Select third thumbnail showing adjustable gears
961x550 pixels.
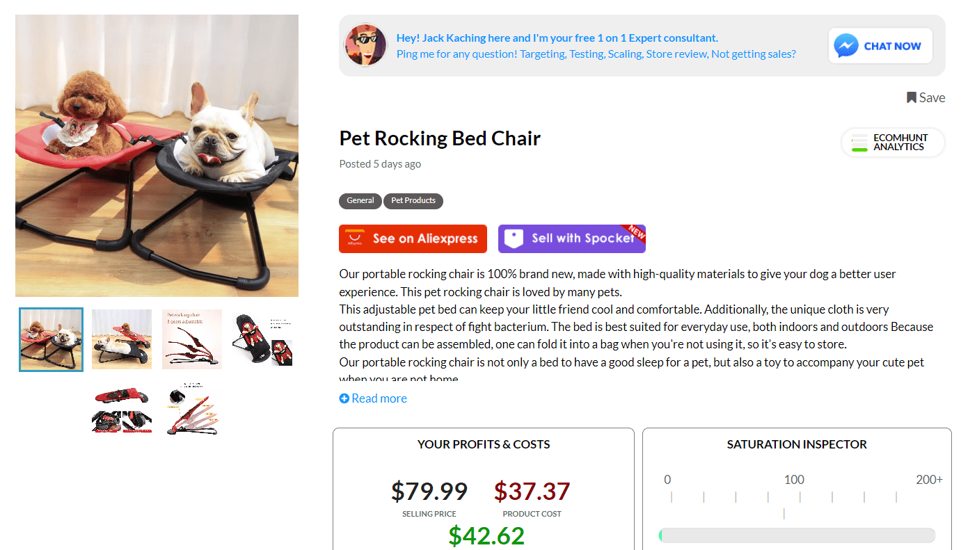pos(192,339)
